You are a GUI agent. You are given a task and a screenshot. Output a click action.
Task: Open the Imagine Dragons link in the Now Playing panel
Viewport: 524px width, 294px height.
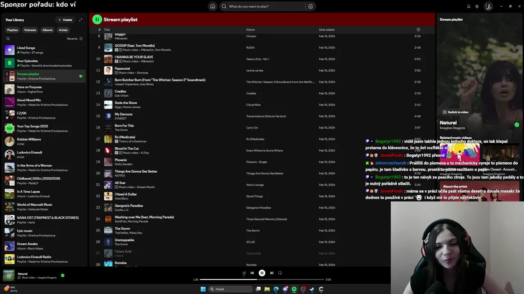click(x=452, y=128)
